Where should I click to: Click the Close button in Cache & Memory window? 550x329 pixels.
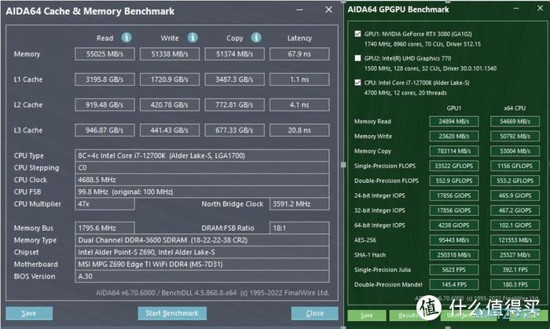(x=314, y=313)
